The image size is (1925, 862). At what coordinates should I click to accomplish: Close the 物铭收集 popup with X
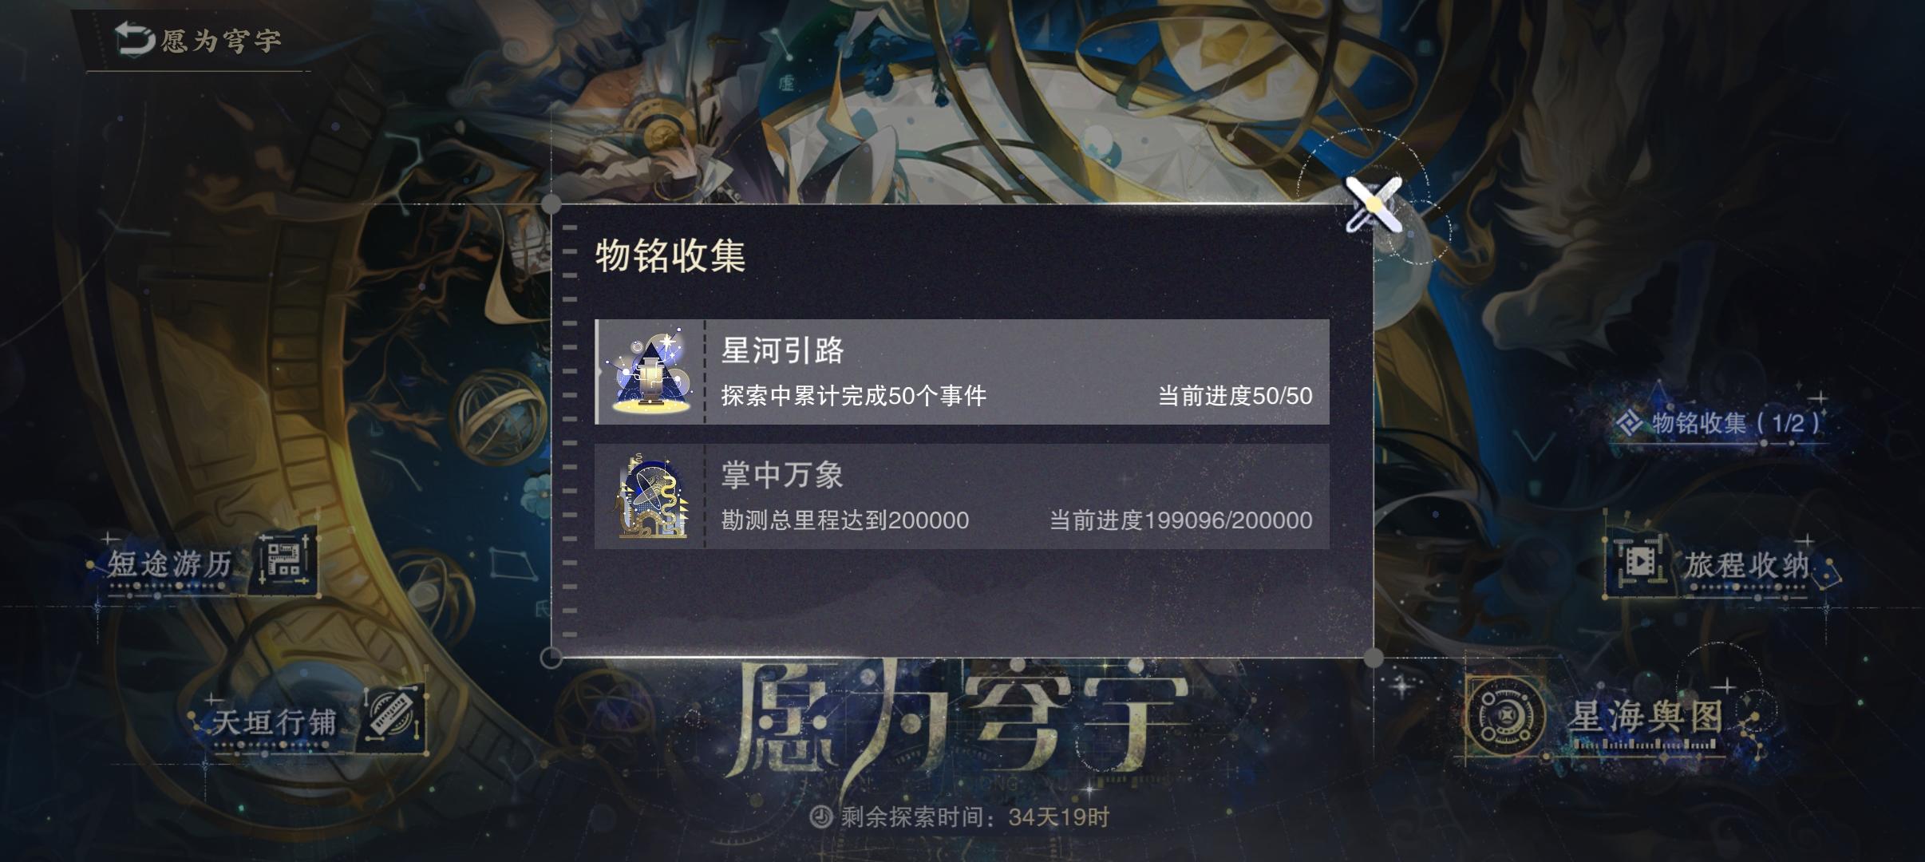click(x=1374, y=205)
